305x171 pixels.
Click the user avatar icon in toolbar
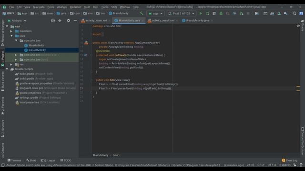(x=301, y=13)
